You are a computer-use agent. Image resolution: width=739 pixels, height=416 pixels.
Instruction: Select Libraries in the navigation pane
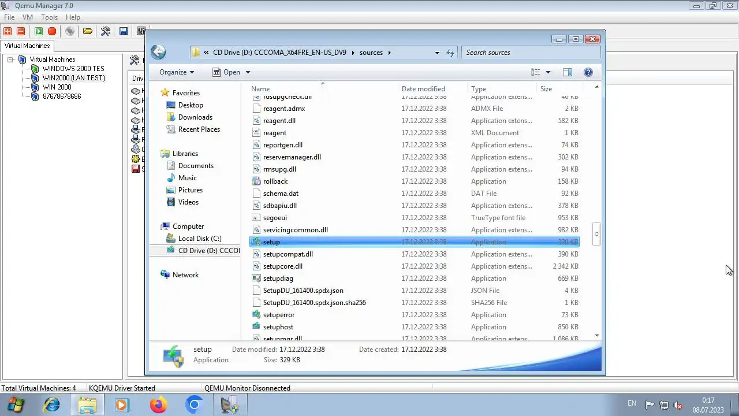point(185,154)
